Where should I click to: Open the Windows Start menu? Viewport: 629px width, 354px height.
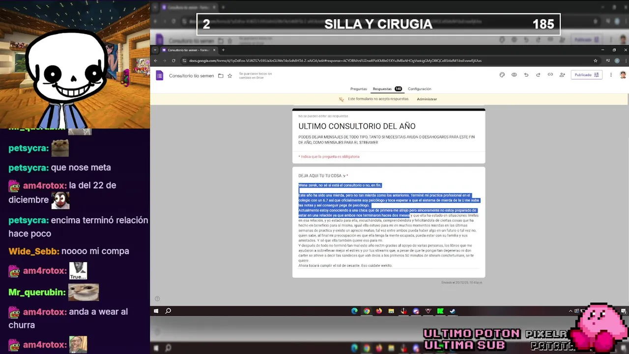pos(156,311)
